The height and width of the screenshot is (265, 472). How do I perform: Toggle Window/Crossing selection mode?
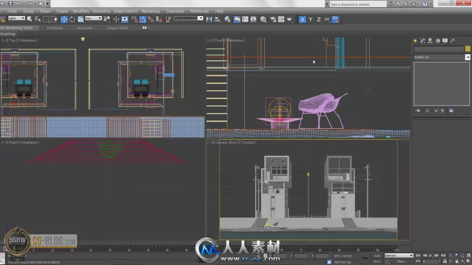pos(54,19)
